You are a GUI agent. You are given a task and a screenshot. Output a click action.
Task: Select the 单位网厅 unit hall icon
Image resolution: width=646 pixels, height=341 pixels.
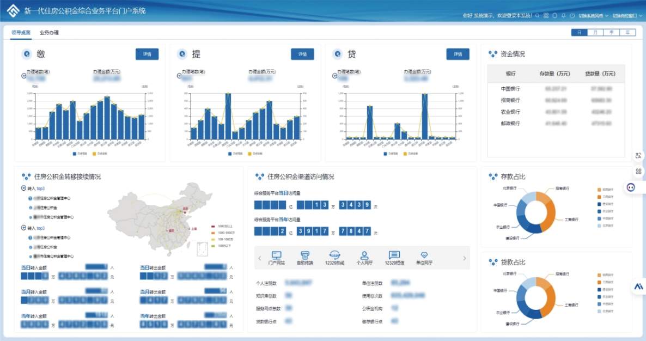pyautogui.click(x=424, y=256)
